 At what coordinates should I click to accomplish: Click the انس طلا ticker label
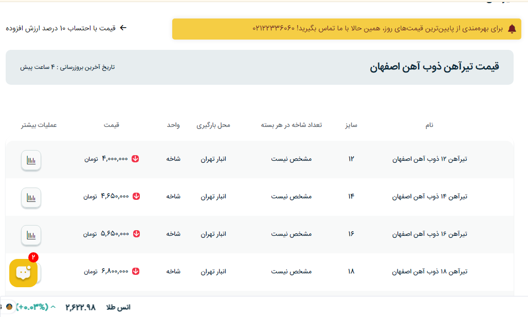click(118, 307)
